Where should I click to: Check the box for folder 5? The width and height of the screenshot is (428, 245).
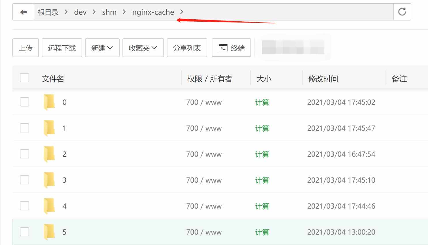click(24, 232)
